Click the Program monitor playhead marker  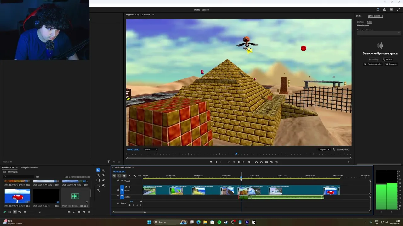click(236, 153)
